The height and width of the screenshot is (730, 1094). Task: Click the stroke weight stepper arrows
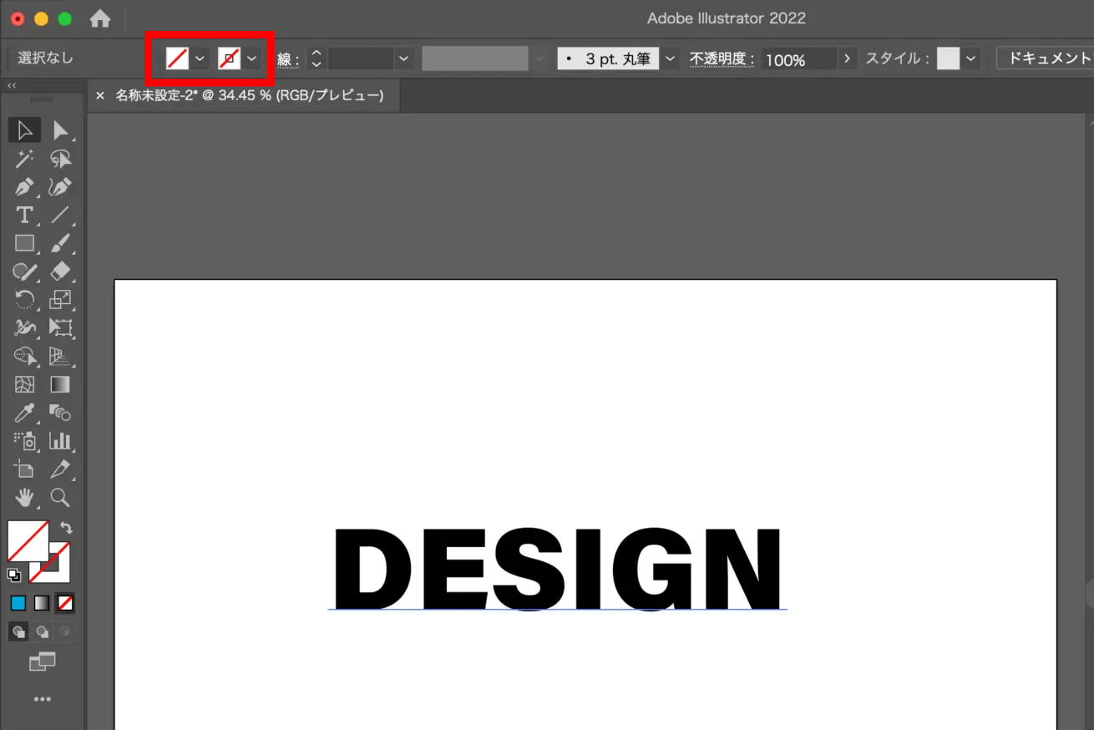tap(316, 58)
